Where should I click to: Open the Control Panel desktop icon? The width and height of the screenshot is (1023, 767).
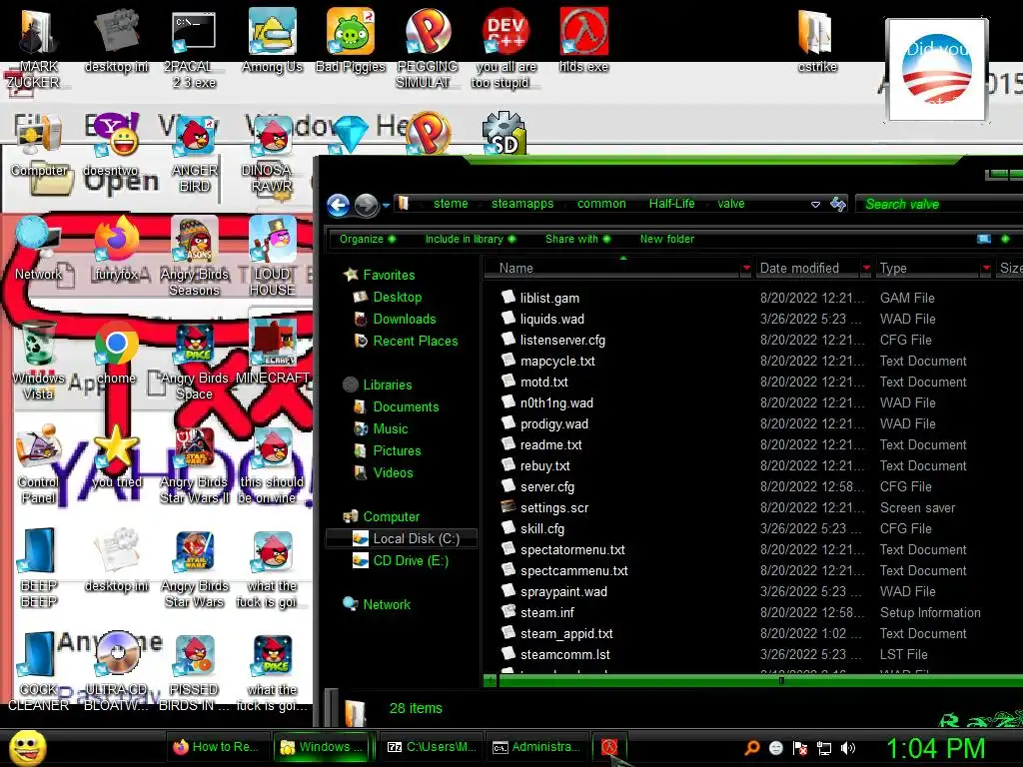pos(38,463)
